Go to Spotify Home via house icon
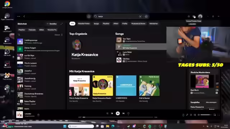230x129 pixels. [x=89, y=16]
